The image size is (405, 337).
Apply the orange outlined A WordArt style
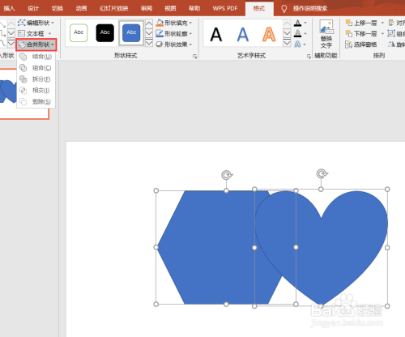[269, 34]
